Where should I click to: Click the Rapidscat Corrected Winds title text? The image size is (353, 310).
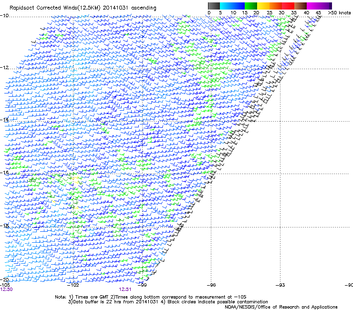[83, 8]
